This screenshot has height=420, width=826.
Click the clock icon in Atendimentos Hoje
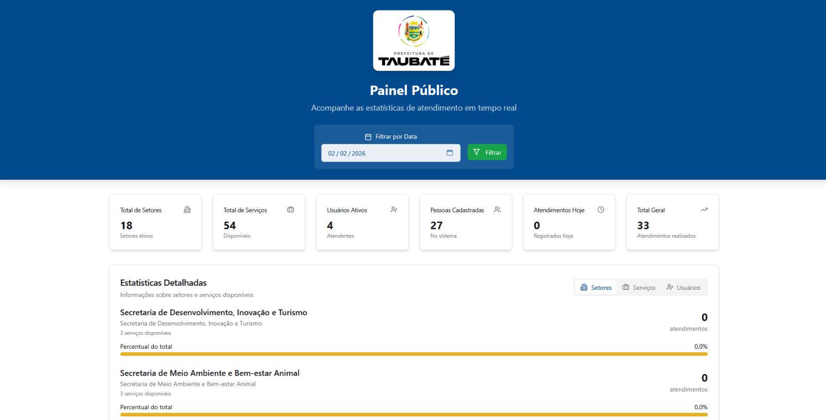click(x=601, y=210)
